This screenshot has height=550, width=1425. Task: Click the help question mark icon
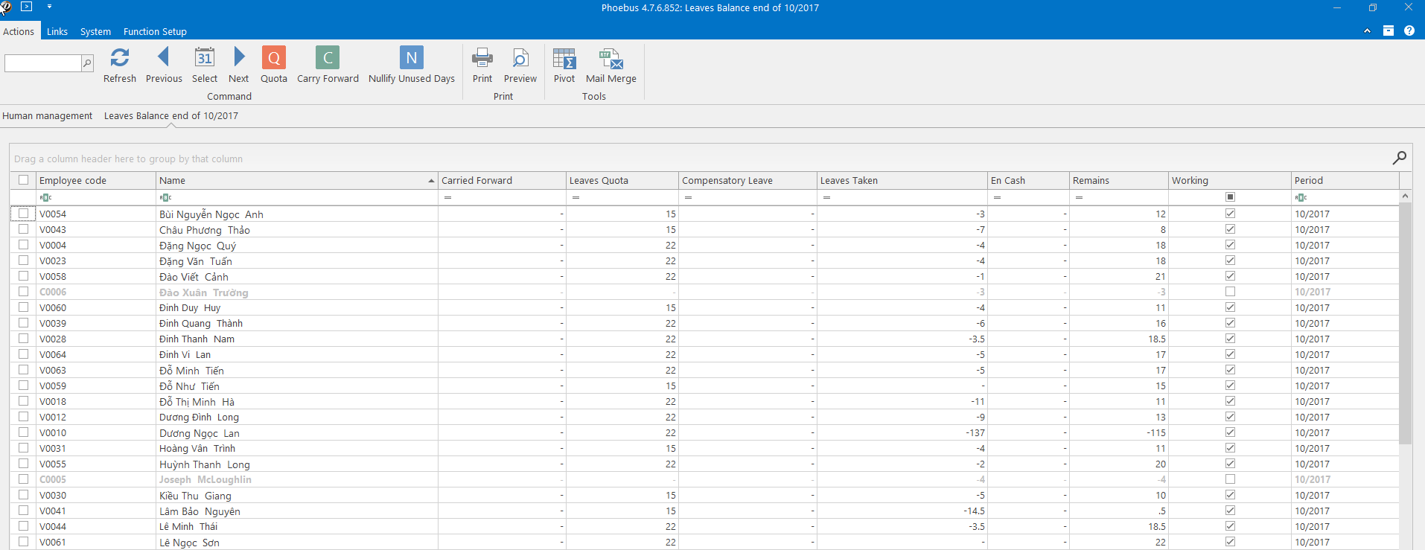tap(1409, 31)
